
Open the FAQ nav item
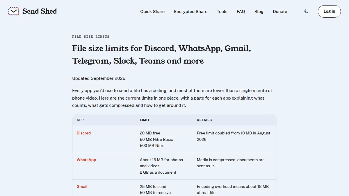pyautogui.click(x=241, y=12)
